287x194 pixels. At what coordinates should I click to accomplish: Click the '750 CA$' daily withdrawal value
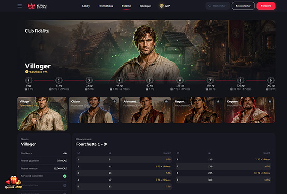(x=62, y=161)
